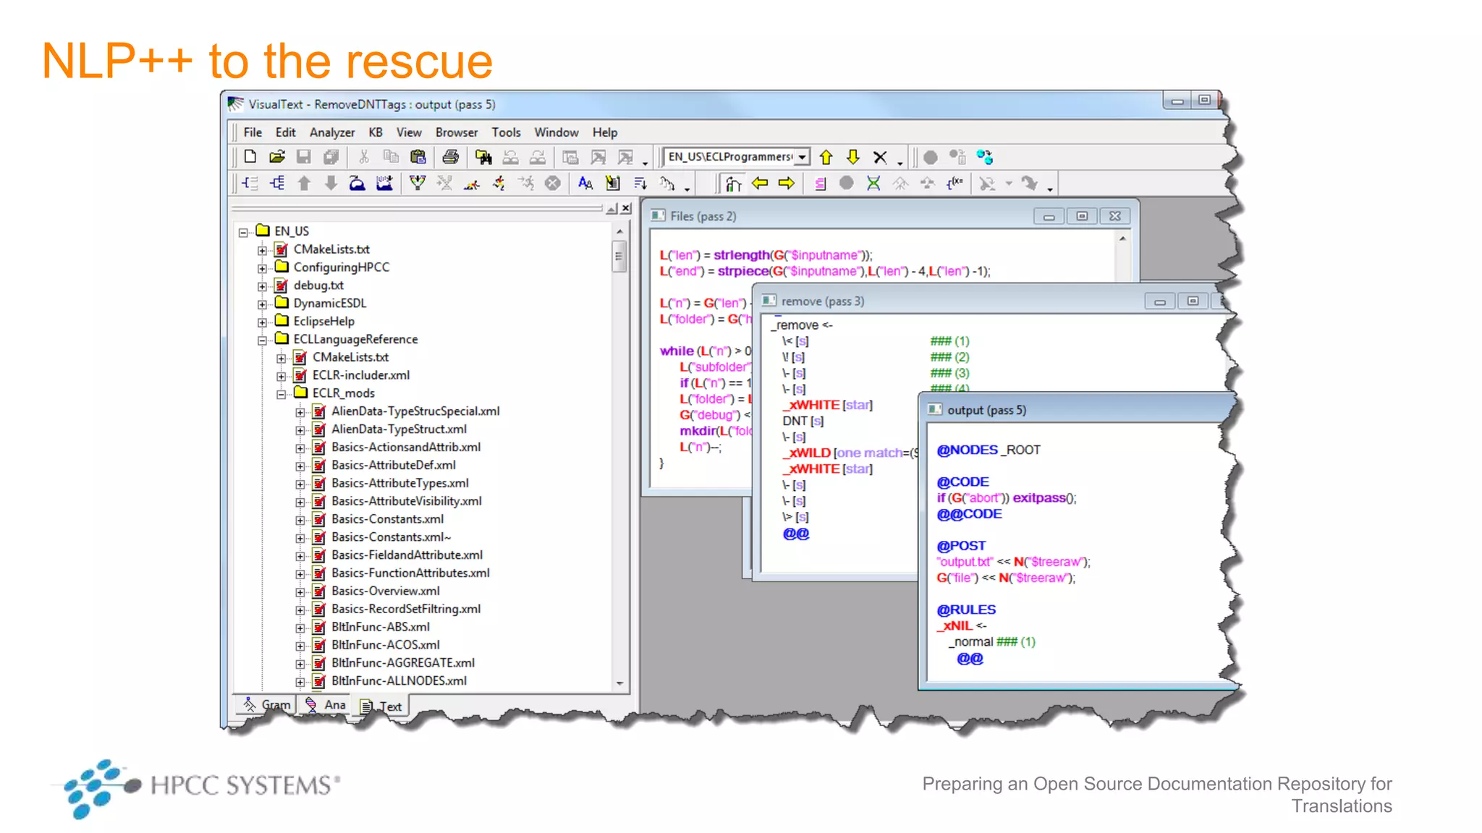Switch to the Ana tab
This screenshot has width=1482, height=833.
click(x=325, y=705)
